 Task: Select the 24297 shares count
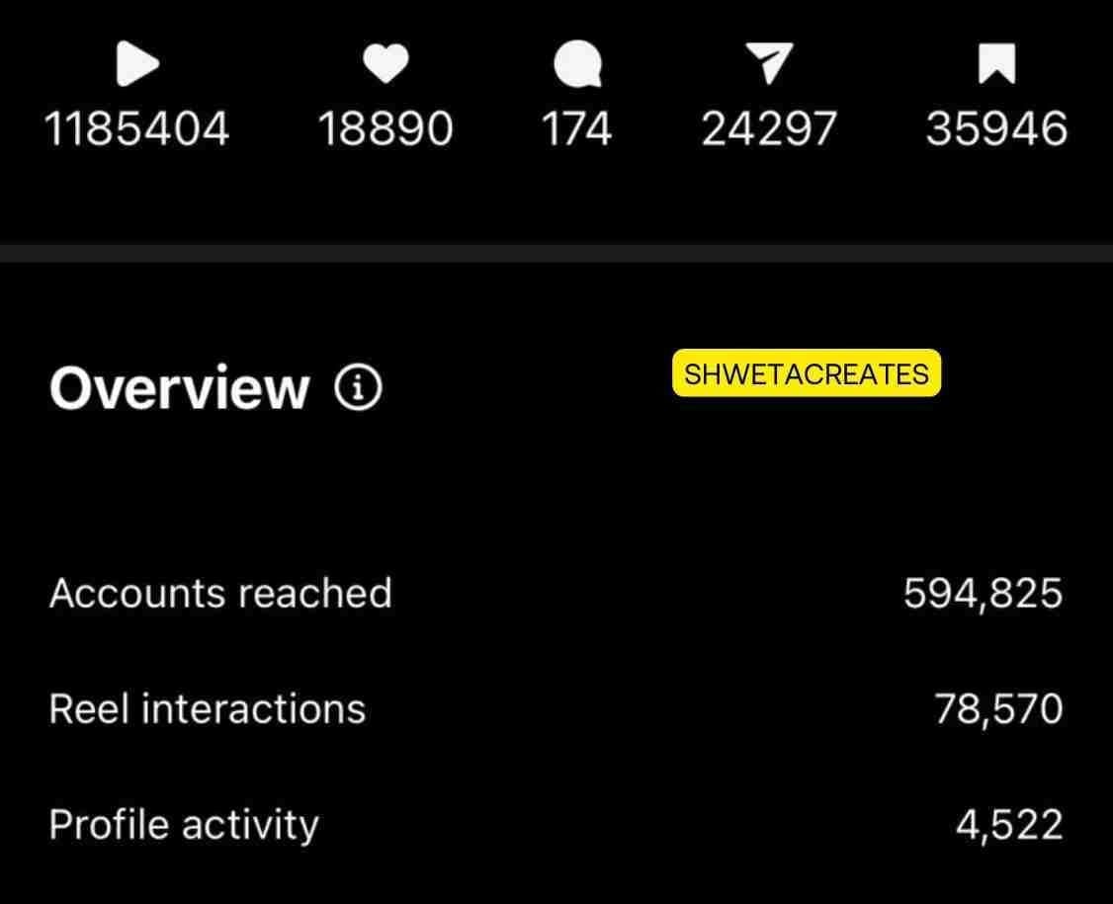pyautogui.click(x=769, y=128)
